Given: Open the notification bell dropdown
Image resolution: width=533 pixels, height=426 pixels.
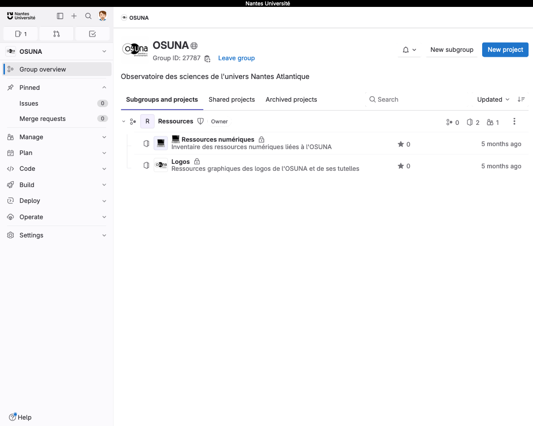Looking at the screenshot, I should click(409, 50).
